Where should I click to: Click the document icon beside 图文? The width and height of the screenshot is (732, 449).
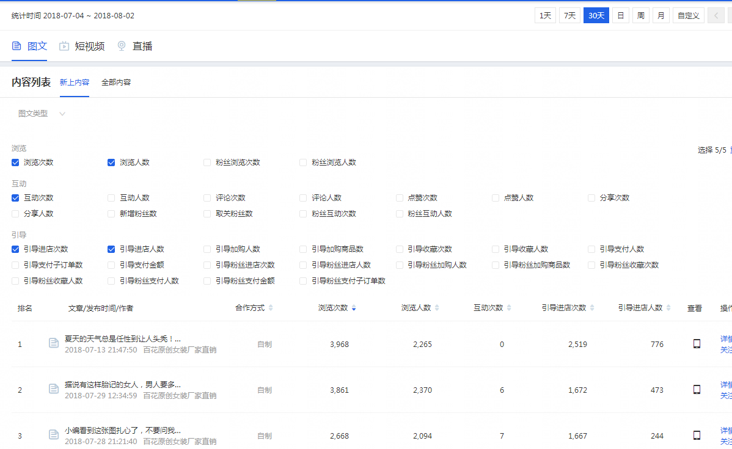pos(17,46)
